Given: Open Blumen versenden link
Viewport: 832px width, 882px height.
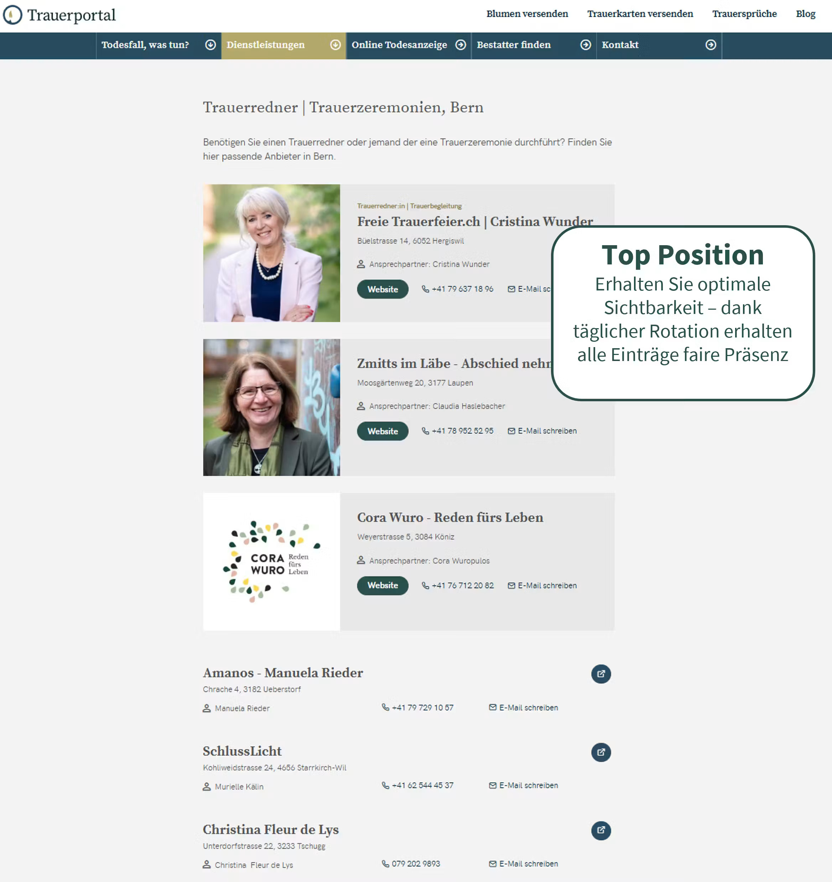Looking at the screenshot, I should point(527,14).
